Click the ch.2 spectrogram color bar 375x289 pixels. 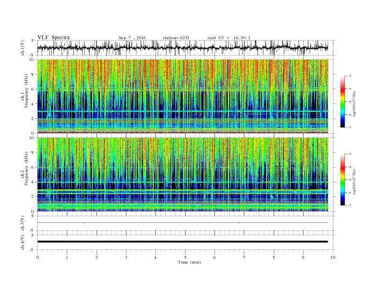(342, 180)
